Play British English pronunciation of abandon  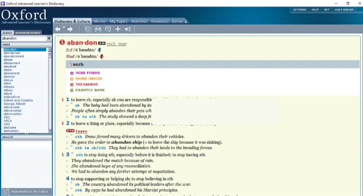(x=100, y=50)
